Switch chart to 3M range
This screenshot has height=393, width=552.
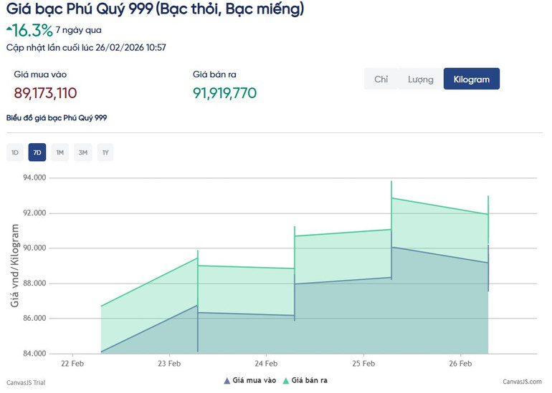click(82, 152)
